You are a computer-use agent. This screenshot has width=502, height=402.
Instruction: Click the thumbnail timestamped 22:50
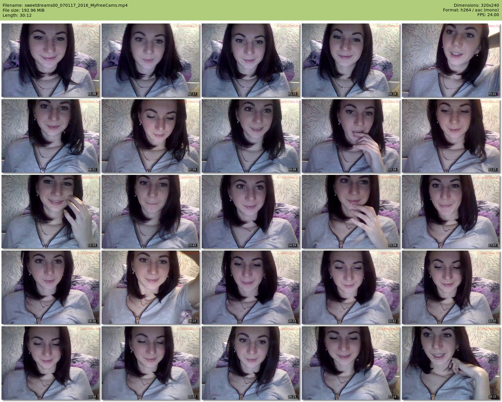coord(451,287)
